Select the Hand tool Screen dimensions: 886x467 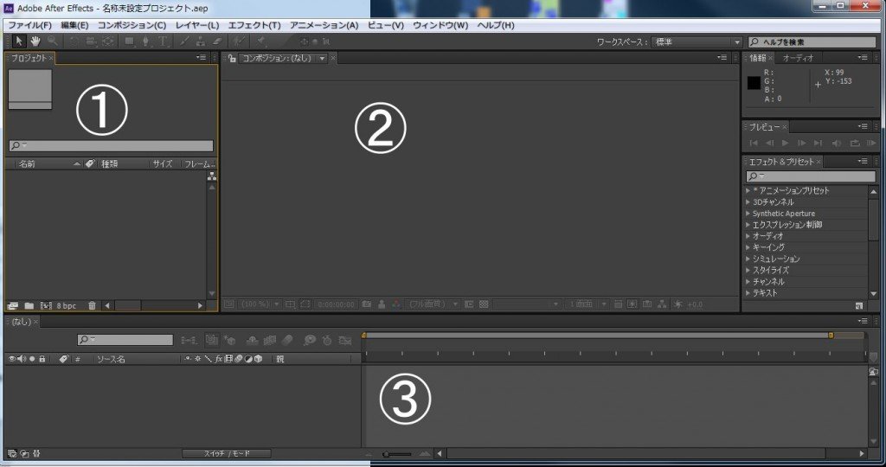[x=35, y=42]
